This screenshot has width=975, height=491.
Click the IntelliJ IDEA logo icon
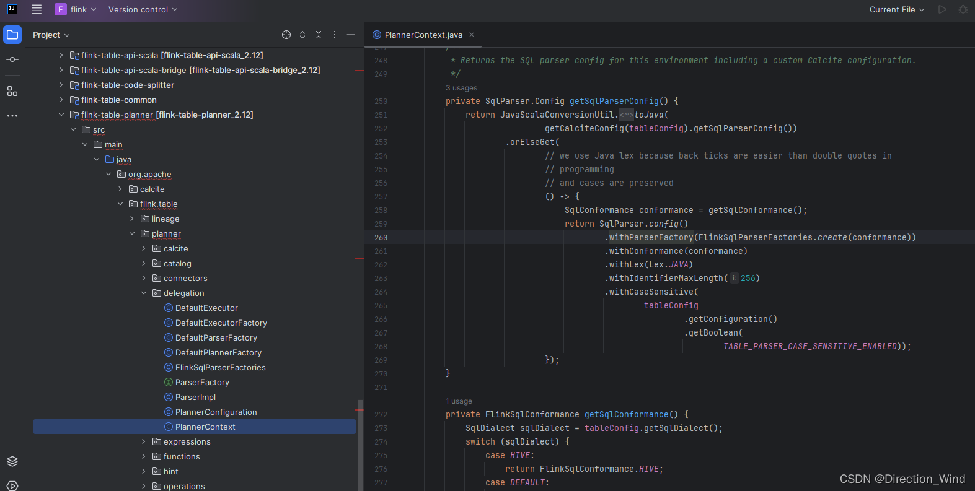[x=12, y=9]
